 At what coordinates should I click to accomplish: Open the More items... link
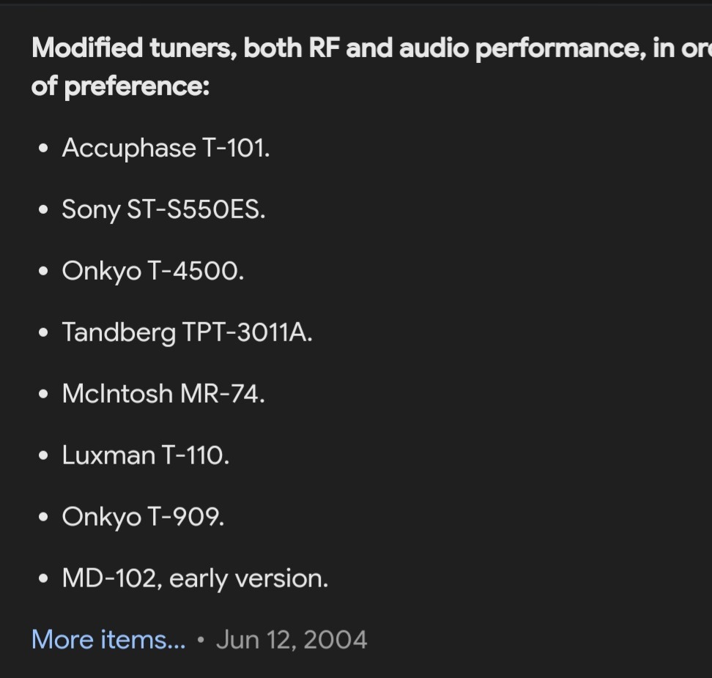108,639
